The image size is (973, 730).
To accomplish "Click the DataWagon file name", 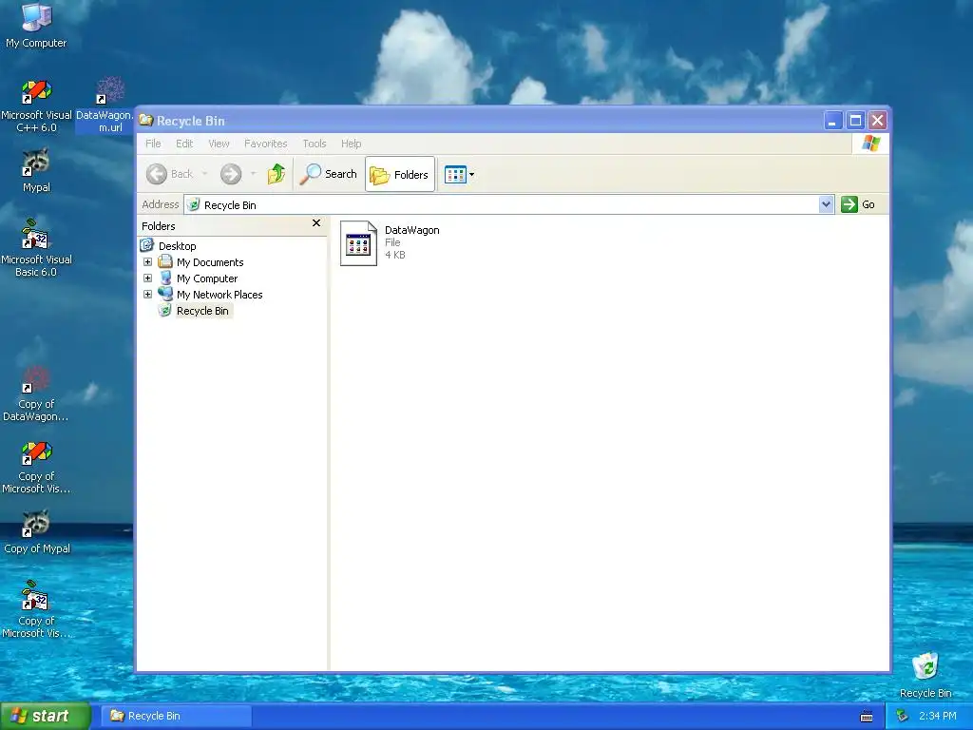I will tap(412, 230).
